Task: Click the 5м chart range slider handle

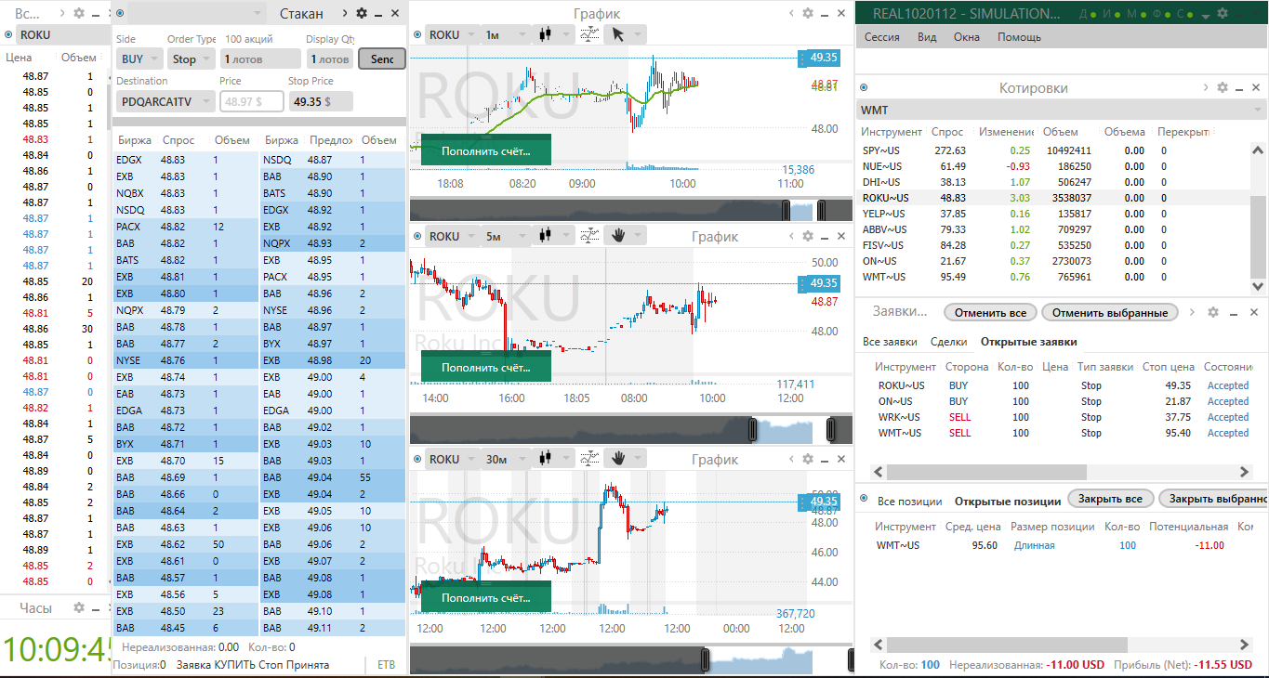Action: [x=754, y=430]
